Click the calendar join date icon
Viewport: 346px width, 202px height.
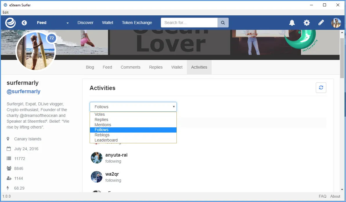tap(9, 149)
